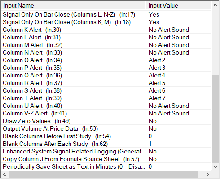The image size is (220, 179).
Task: Toggle the Draw Zero Values setting
Action: (179, 121)
